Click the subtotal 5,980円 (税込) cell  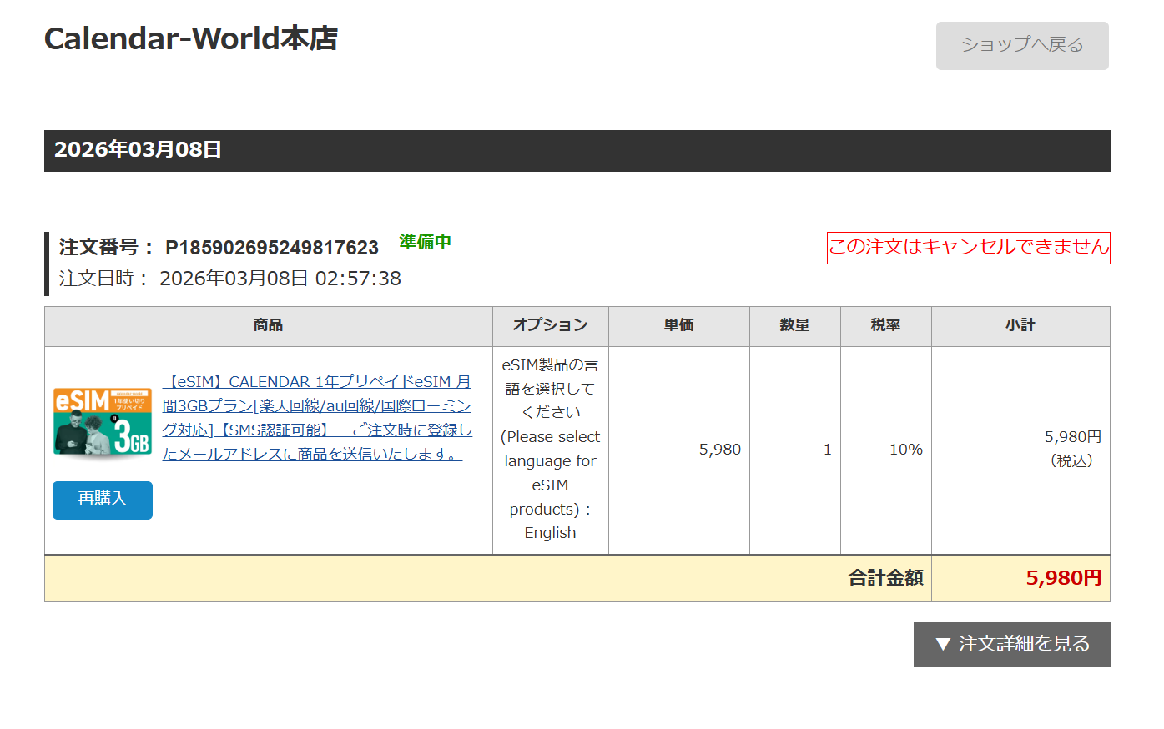click(x=1020, y=450)
